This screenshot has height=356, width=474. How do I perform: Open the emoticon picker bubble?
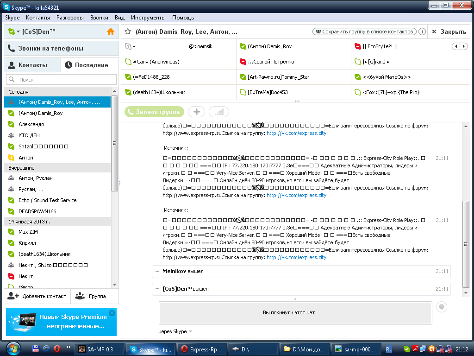[441, 307]
